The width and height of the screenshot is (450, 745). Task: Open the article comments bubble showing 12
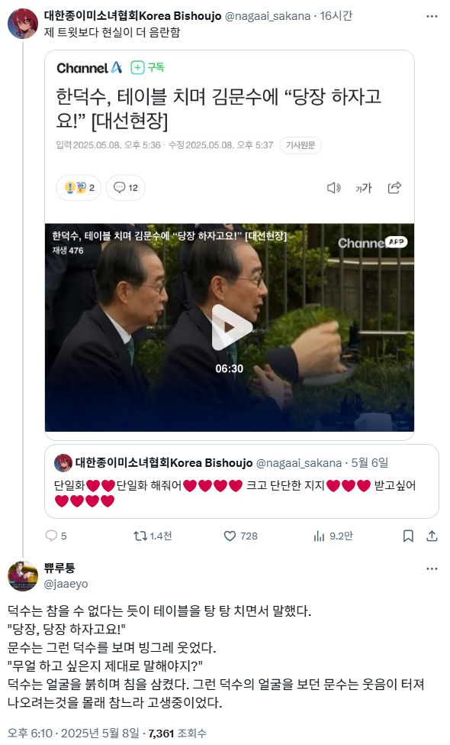pyautogui.click(x=126, y=188)
